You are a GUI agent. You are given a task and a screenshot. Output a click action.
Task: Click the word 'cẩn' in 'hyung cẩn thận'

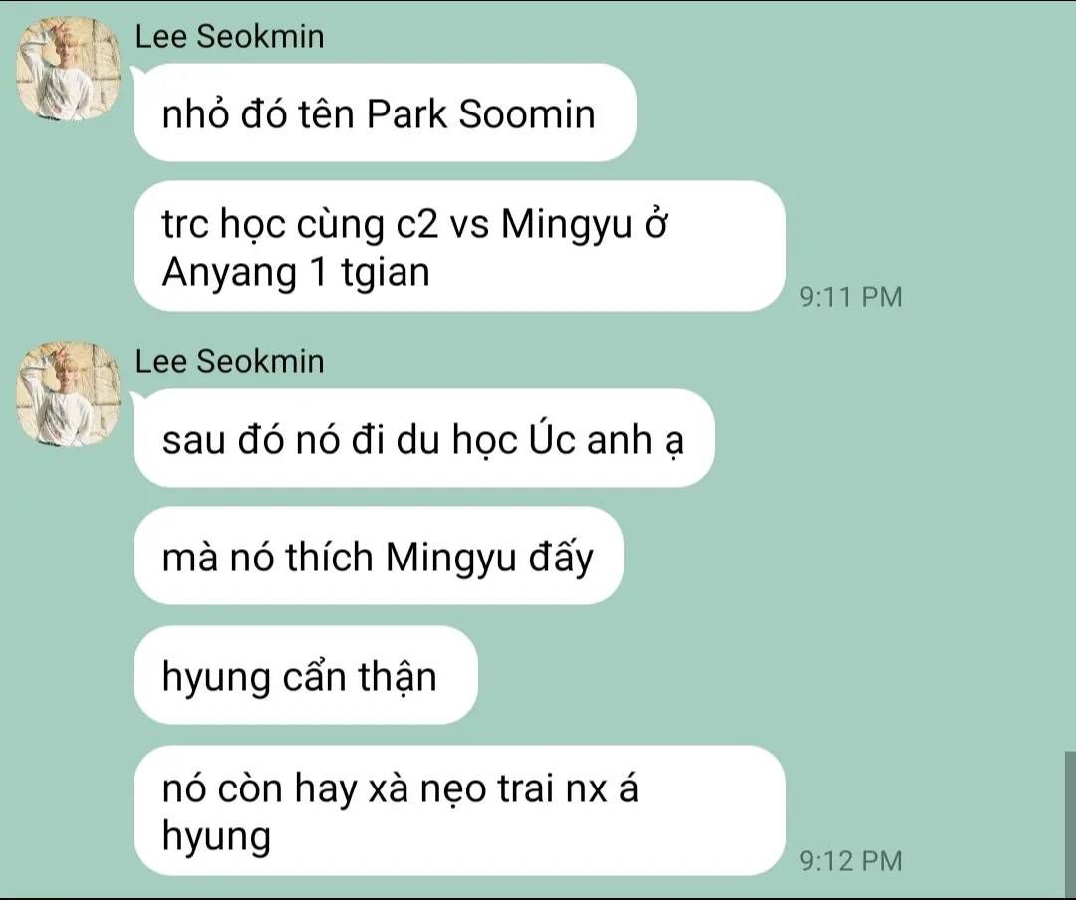point(314,676)
